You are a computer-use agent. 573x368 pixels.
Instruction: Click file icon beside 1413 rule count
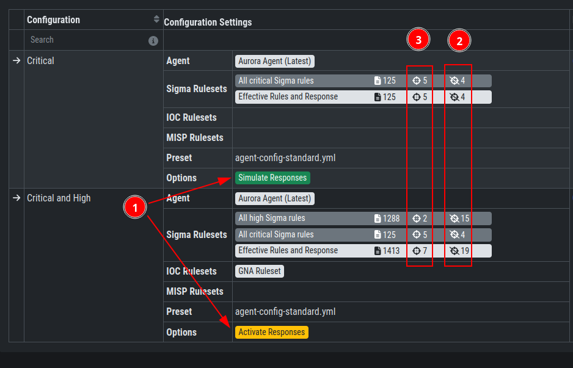click(x=378, y=251)
